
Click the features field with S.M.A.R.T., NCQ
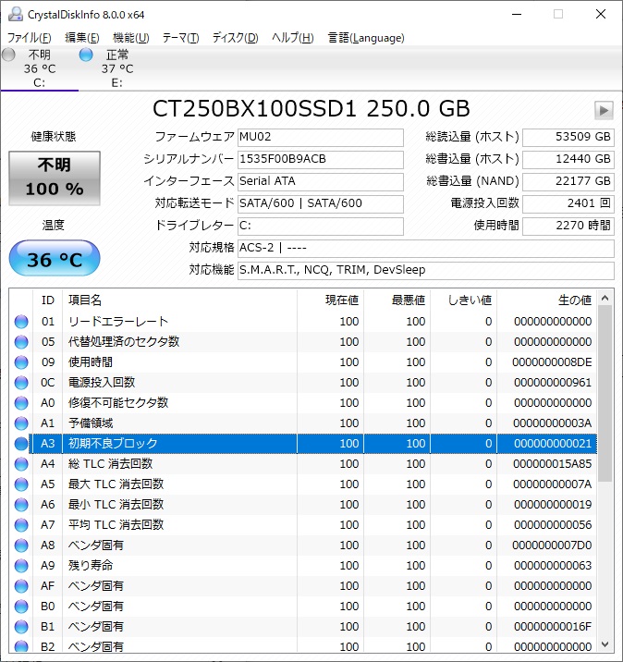click(426, 270)
